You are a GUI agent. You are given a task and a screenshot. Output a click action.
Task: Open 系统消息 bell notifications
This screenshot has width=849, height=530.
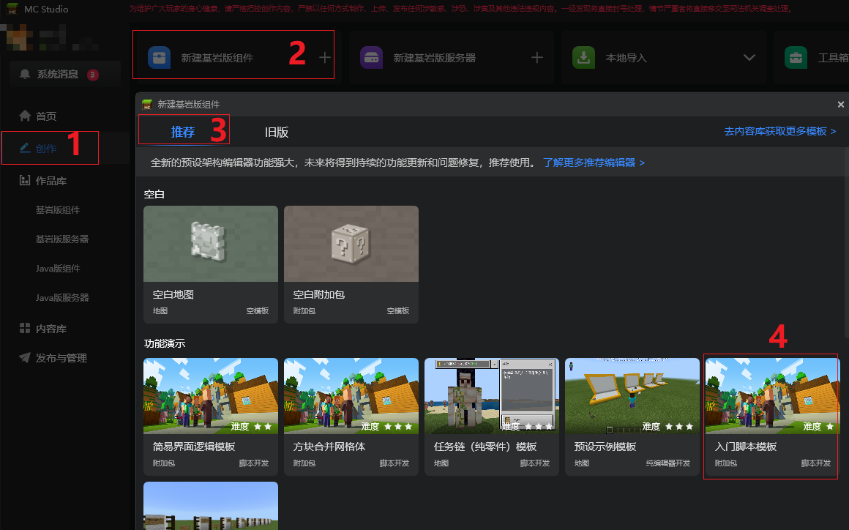coord(25,74)
